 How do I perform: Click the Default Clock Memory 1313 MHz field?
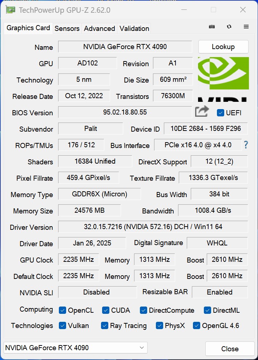pos(154,276)
